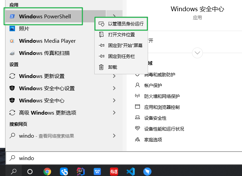The width and height of the screenshot is (242, 176).
Task: Expand arrow for Windows 安全中心 result
Action: pyautogui.click(x=114, y=100)
